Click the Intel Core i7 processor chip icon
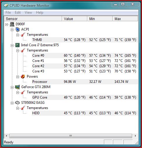Screen dimensions: 142x148 [17, 45]
